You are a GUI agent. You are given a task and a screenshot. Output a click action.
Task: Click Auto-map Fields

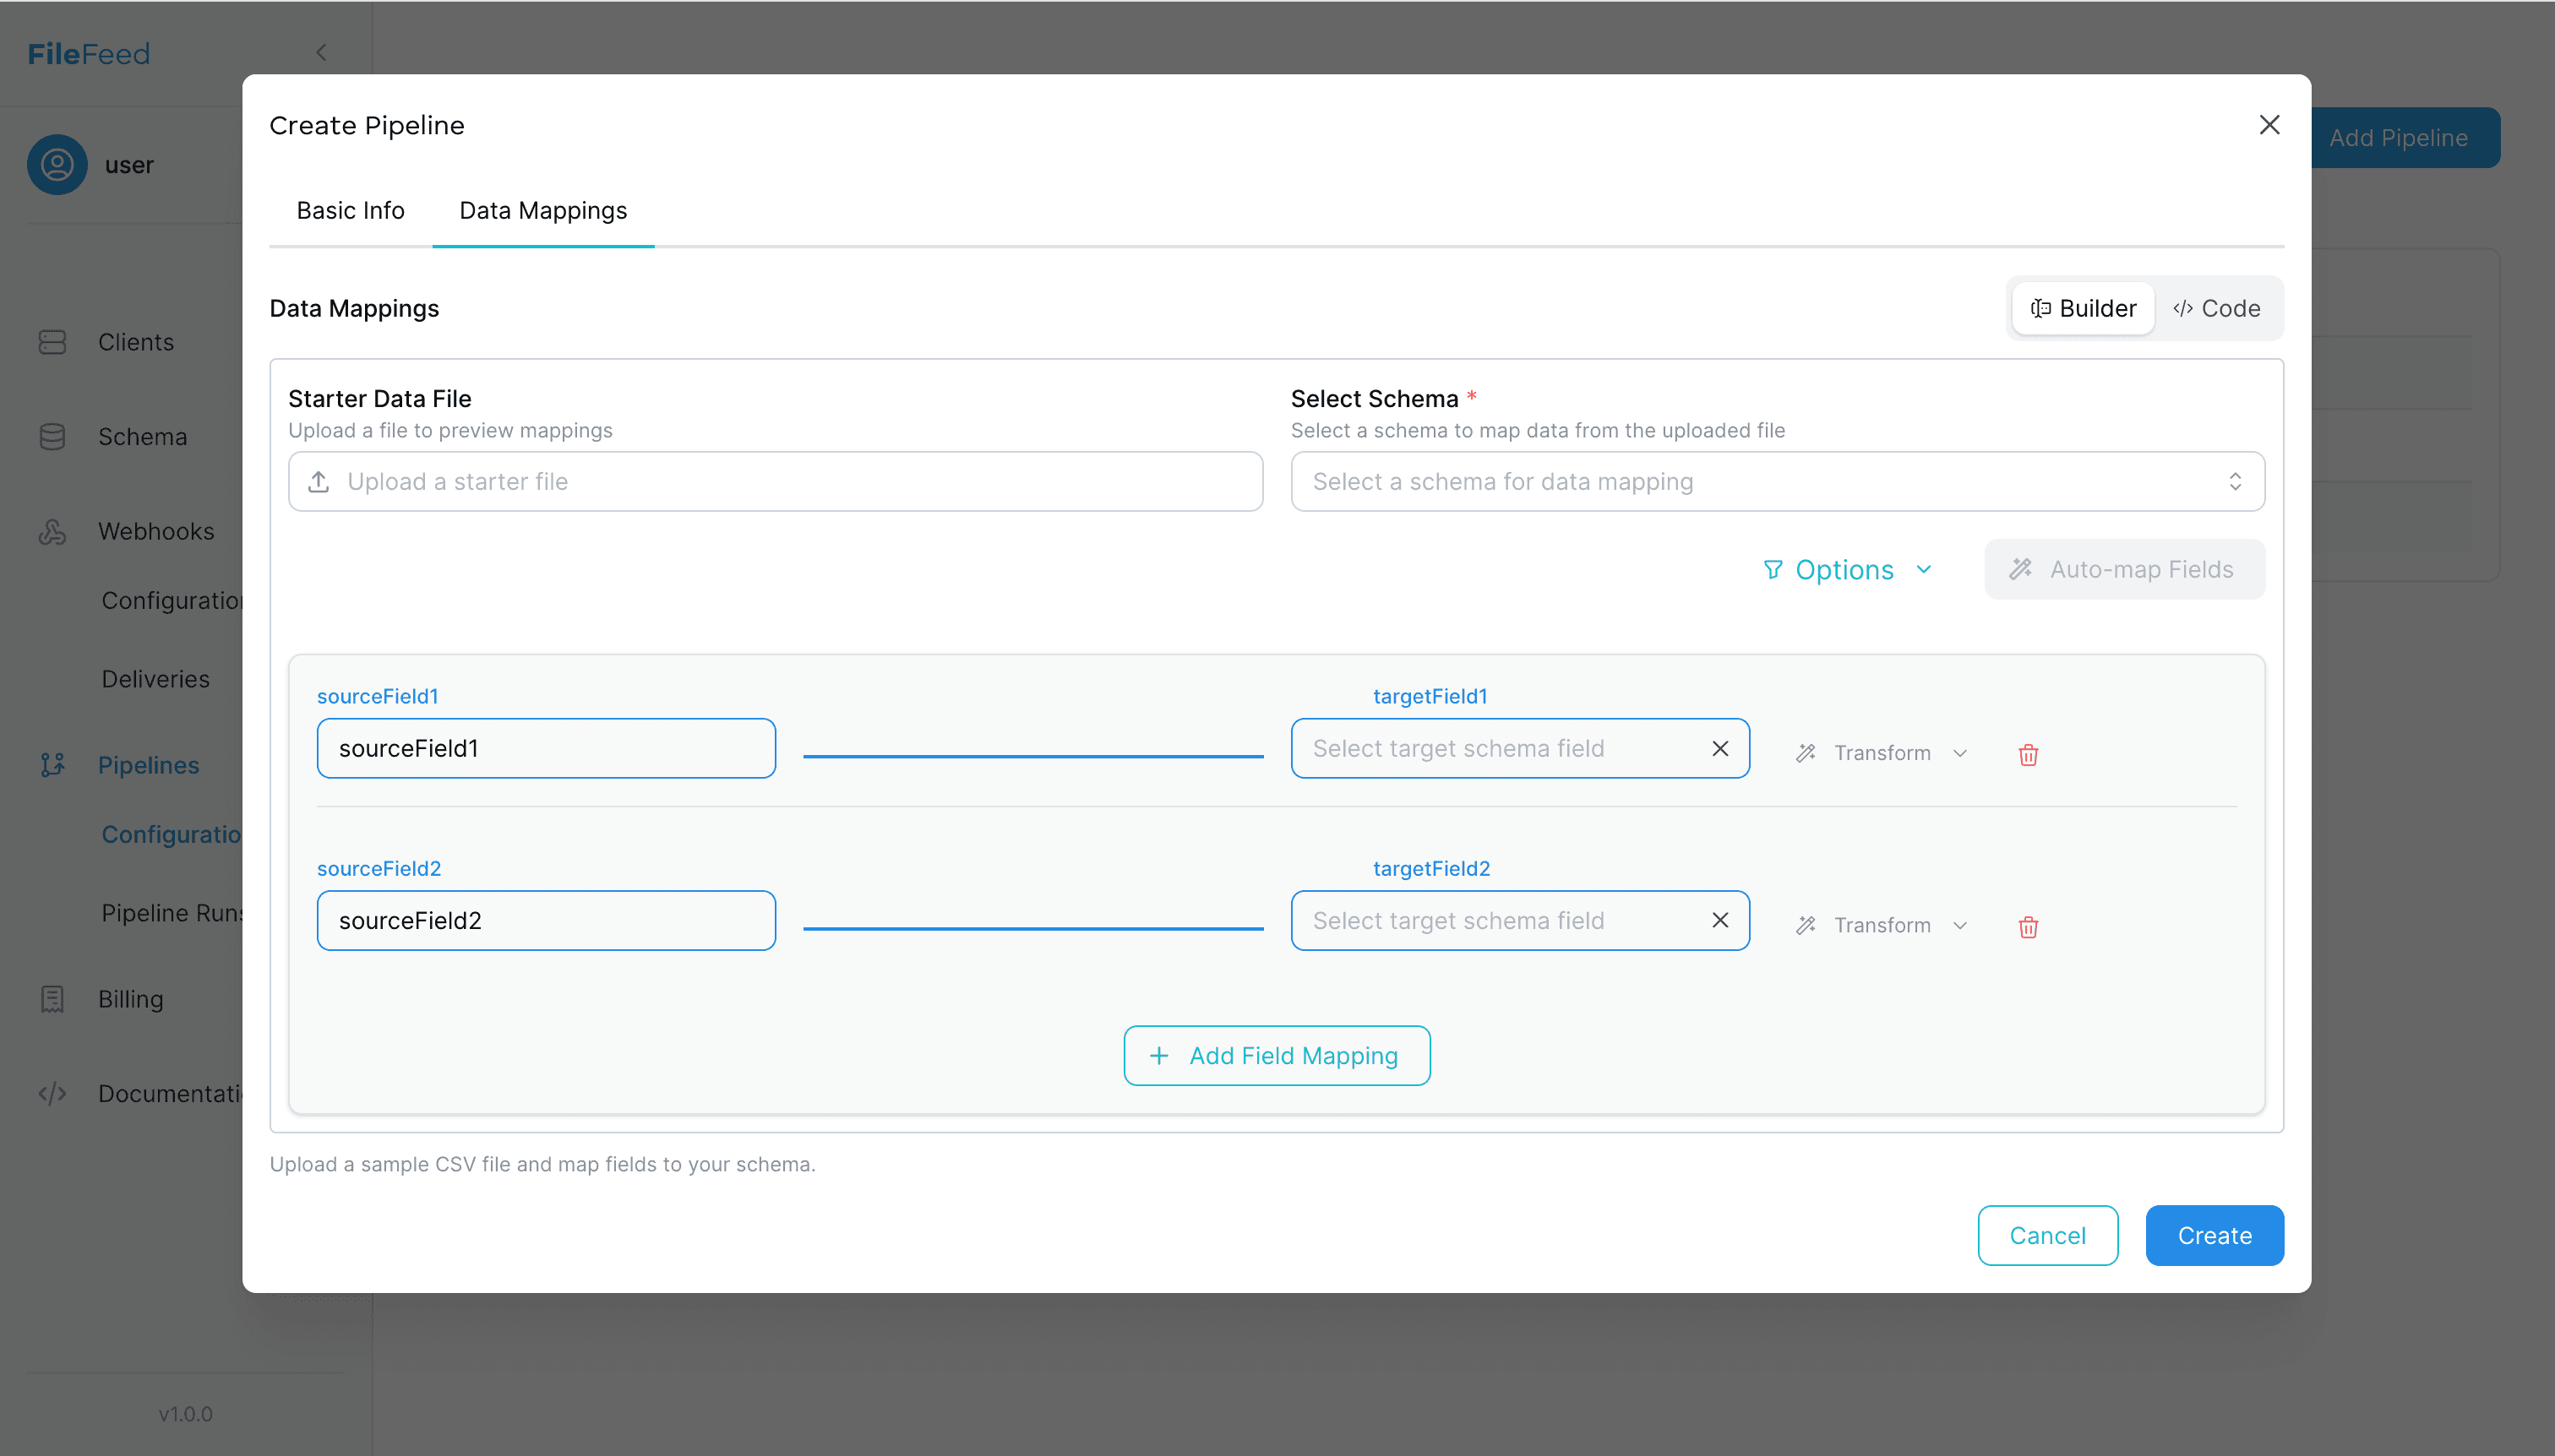tap(2124, 569)
